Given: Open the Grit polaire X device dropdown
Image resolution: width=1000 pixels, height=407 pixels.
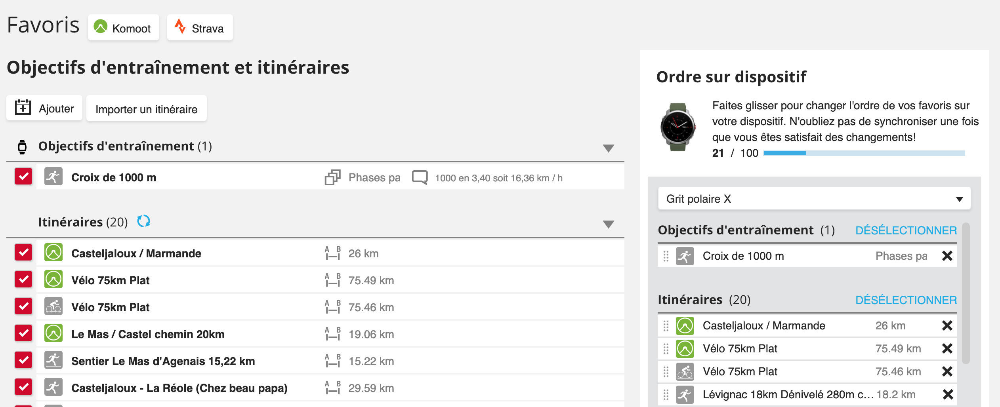Looking at the screenshot, I should 814,199.
